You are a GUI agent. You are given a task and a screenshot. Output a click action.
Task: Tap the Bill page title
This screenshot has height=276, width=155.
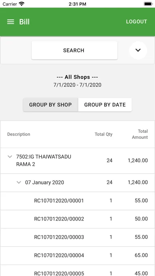point(25,22)
